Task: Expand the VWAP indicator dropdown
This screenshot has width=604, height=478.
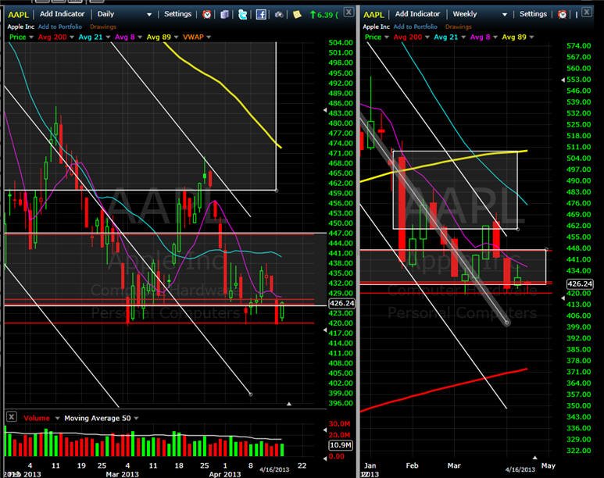Action: 209,37
